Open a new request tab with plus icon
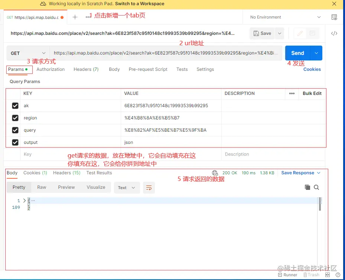The image size is (345, 280). click(75, 17)
